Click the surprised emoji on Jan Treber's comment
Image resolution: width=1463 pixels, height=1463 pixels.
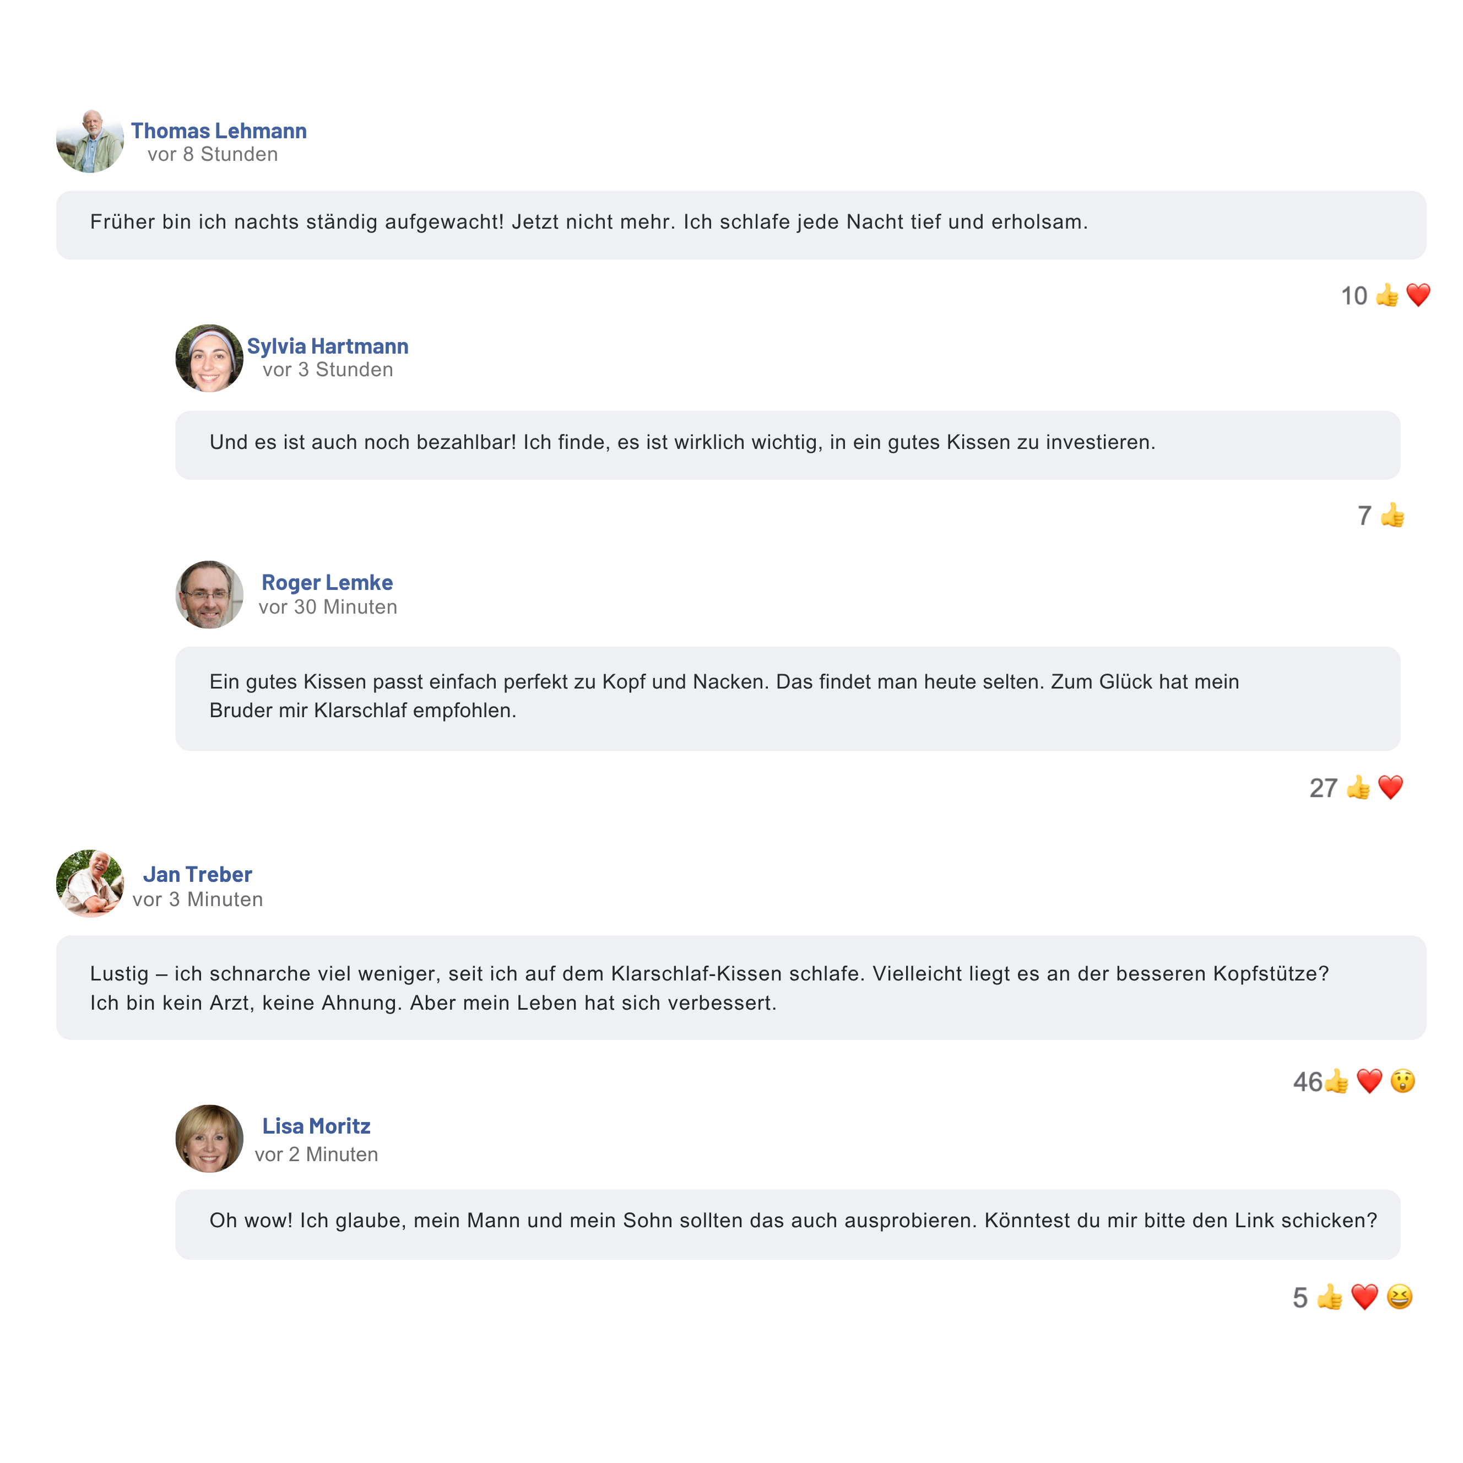coord(1402,1081)
